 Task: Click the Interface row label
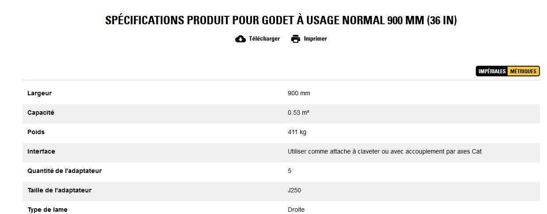coord(41,152)
